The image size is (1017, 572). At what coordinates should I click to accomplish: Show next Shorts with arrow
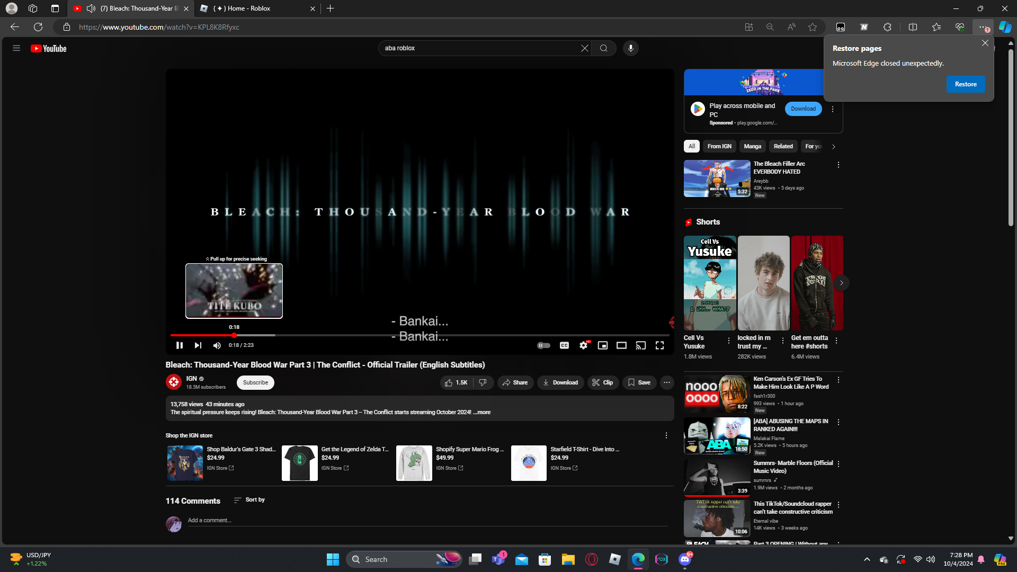tap(841, 283)
